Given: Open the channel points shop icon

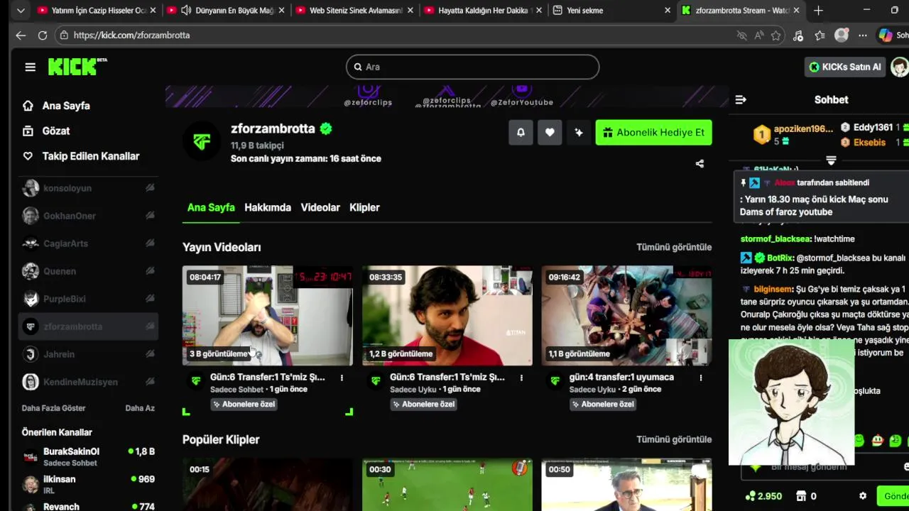Looking at the screenshot, I should [x=802, y=496].
